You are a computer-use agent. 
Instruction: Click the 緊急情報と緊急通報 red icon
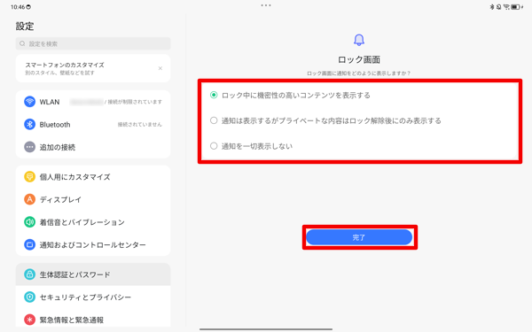point(29,320)
